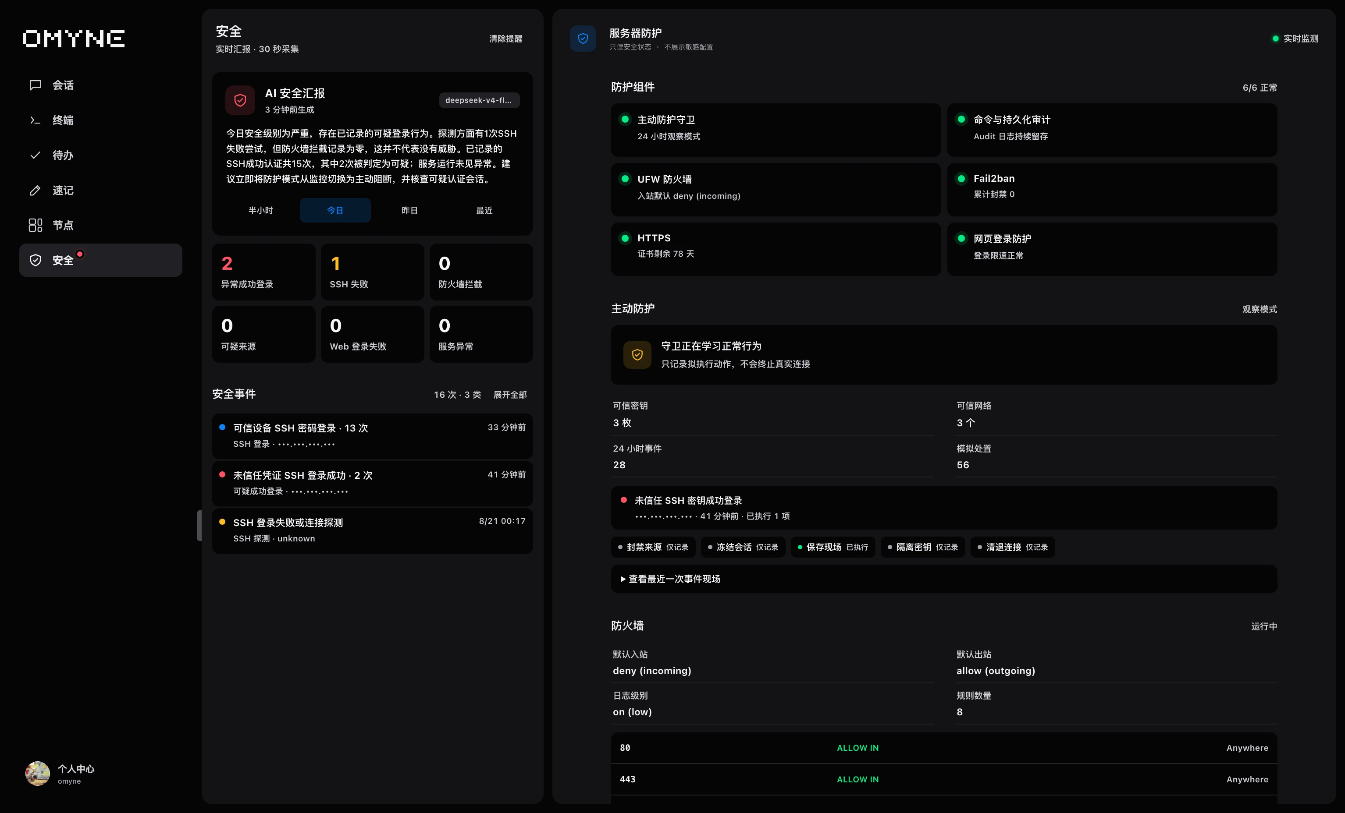Click the blue 服务器防护 shield icon
The width and height of the screenshot is (1345, 813).
click(x=583, y=39)
